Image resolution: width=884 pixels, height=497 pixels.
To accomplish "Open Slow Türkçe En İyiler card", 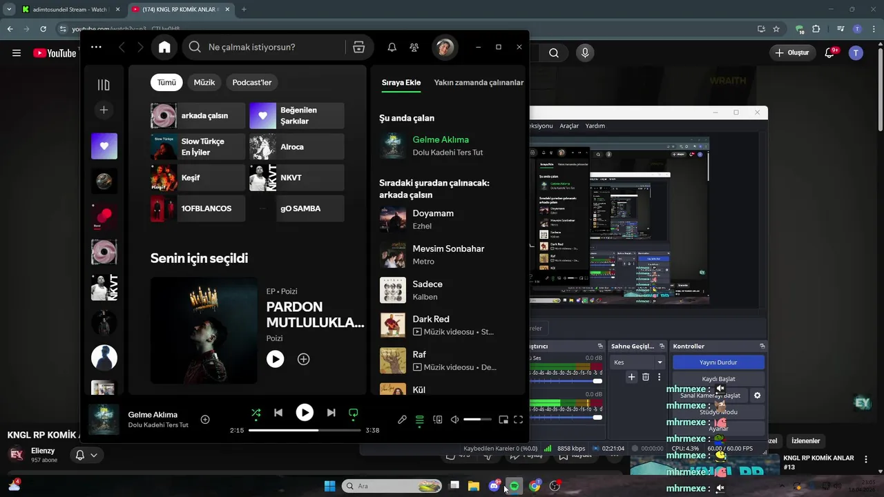I will pyautogui.click(x=198, y=147).
